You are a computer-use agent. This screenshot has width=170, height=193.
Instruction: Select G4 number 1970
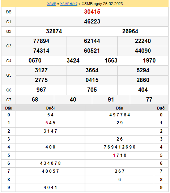coord(149,61)
